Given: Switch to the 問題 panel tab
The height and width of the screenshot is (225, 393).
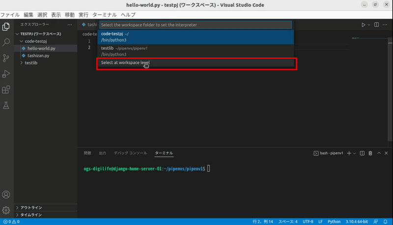Looking at the screenshot, I should (x=87, y=153).
